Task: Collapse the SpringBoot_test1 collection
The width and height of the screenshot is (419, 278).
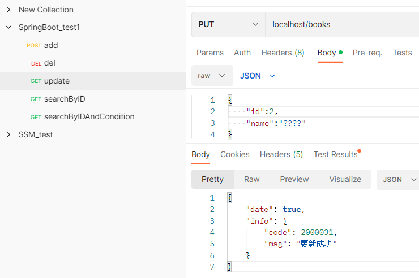Action: (8, 27)
